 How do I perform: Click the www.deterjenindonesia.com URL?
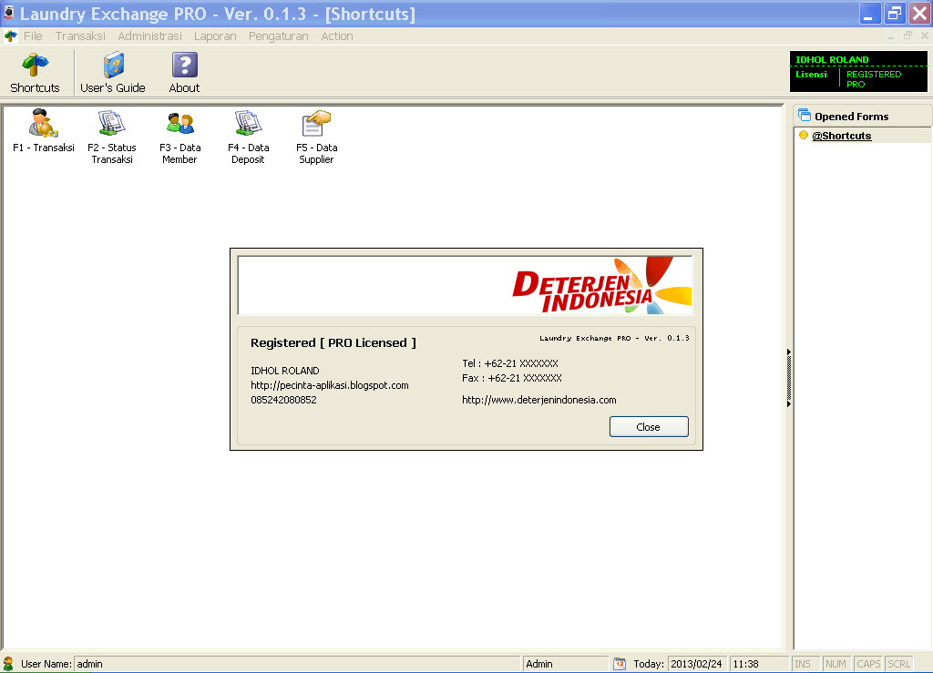coord(539,400)
